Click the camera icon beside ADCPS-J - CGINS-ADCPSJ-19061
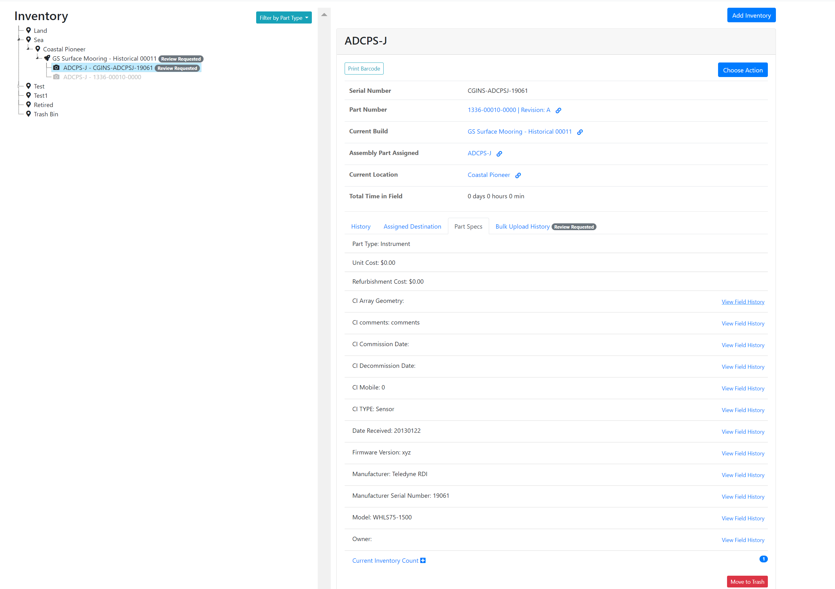 56,67
